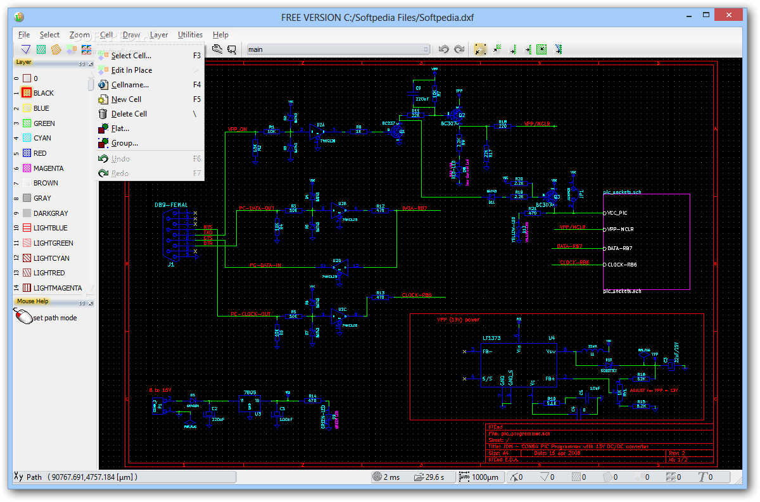This screenshot has height=502, width=760.
Task: Choose Select Cell... from Cell menu
Action: [x=150, y=56]
